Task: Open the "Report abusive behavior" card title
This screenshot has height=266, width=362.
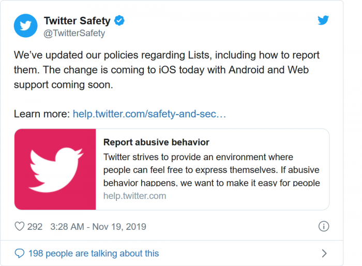Action: [x=156, y=142]
